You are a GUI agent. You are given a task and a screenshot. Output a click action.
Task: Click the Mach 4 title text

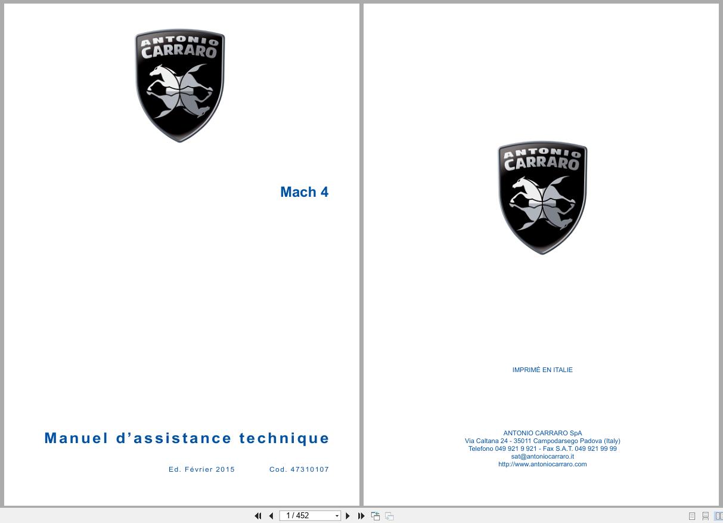pos(305,192)
